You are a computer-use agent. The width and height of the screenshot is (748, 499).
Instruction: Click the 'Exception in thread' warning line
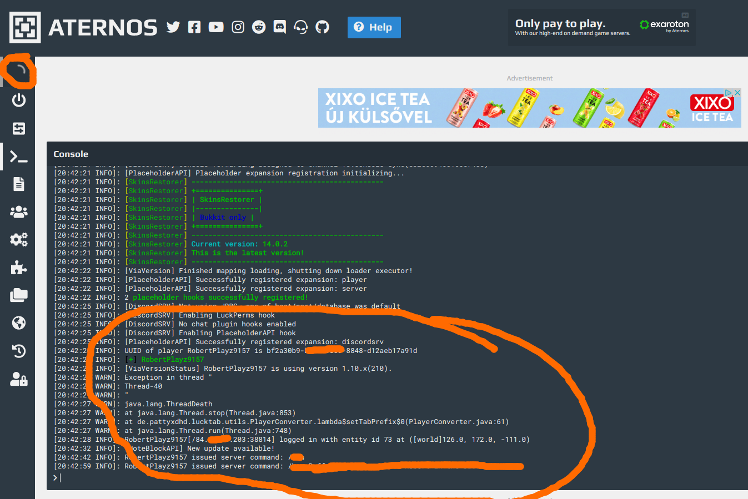click(x=133, y=377)
